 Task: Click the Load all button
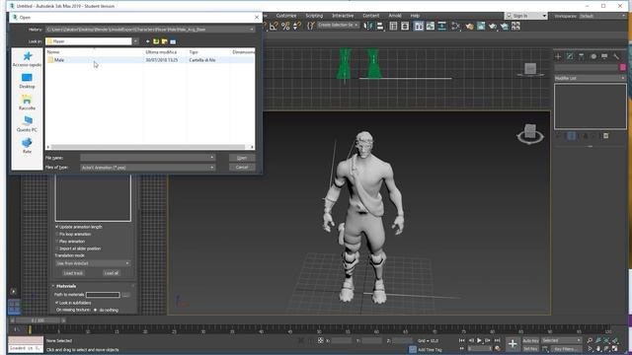[112, 273]
